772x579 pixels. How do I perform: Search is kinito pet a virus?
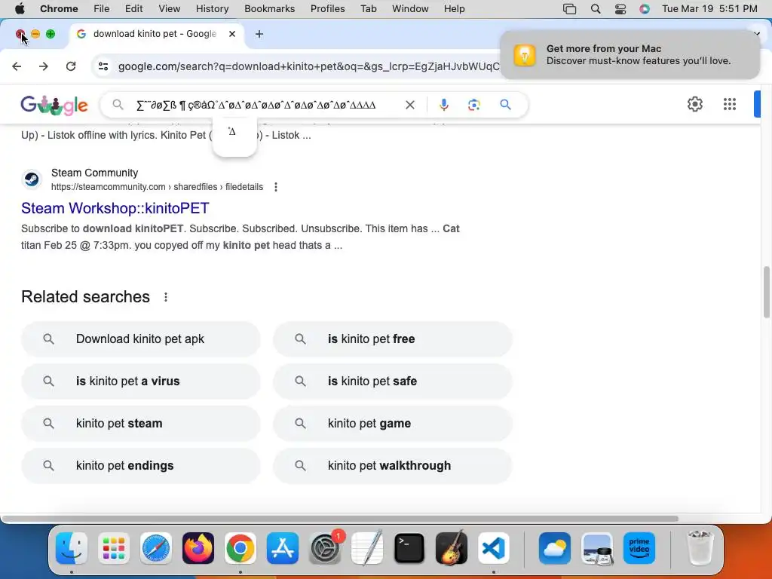tap(140, 381)
